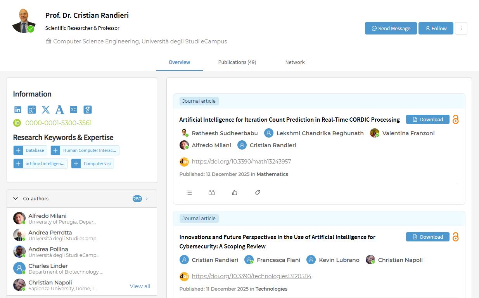Add Computer vision keyword plus

(76, 164)
